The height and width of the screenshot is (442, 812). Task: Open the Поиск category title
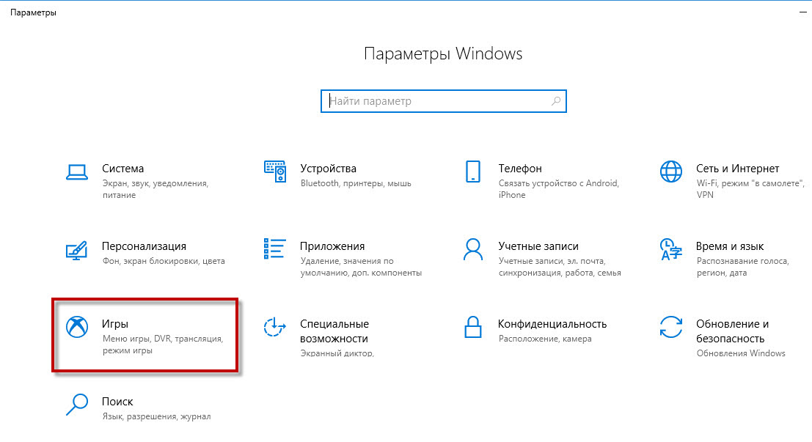117,402
